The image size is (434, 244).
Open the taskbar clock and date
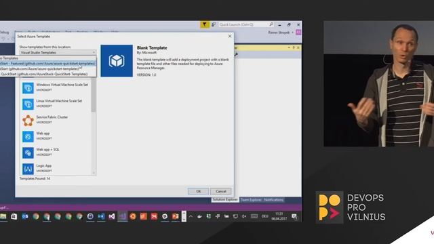click(x=279, y=216)
